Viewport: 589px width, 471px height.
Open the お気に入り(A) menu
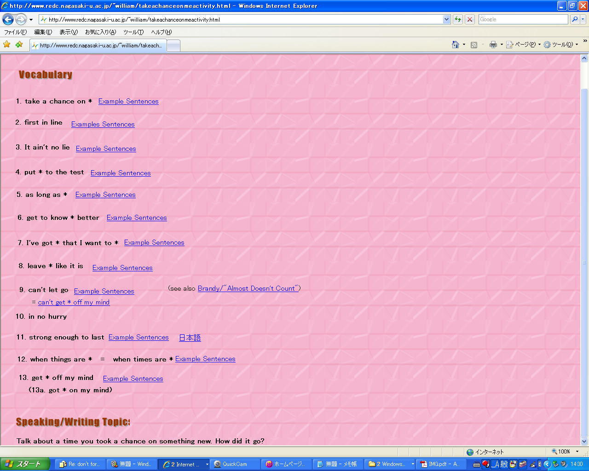coord(100,32)
